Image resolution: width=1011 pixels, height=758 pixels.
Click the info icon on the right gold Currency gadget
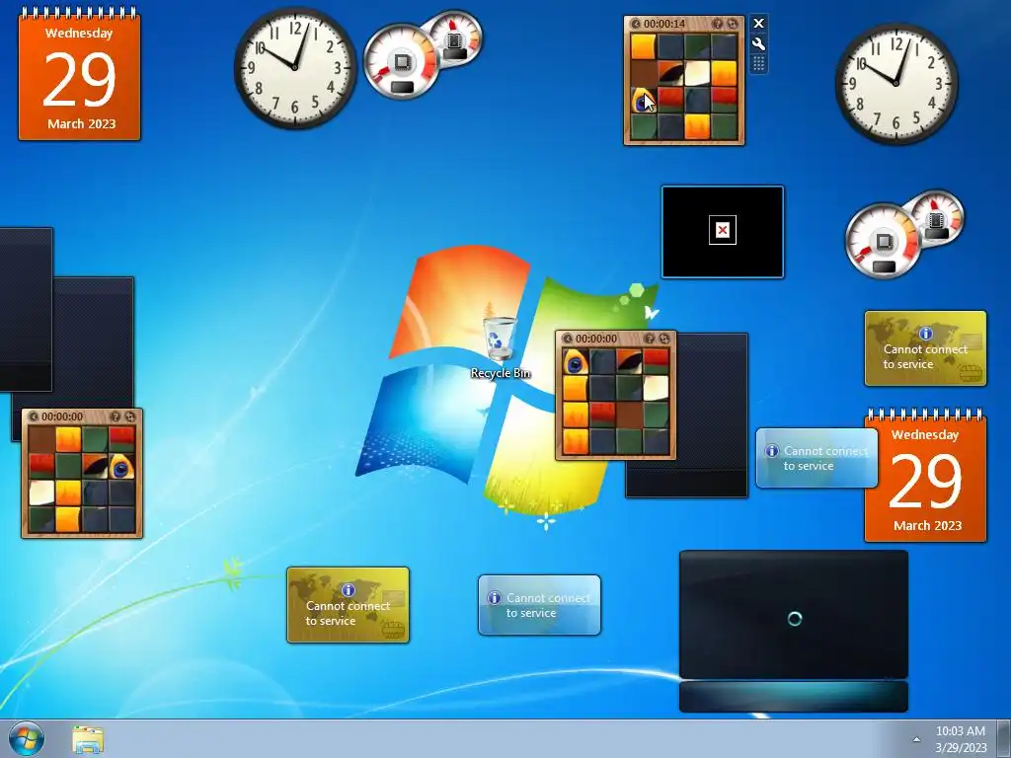coord(926,334)
